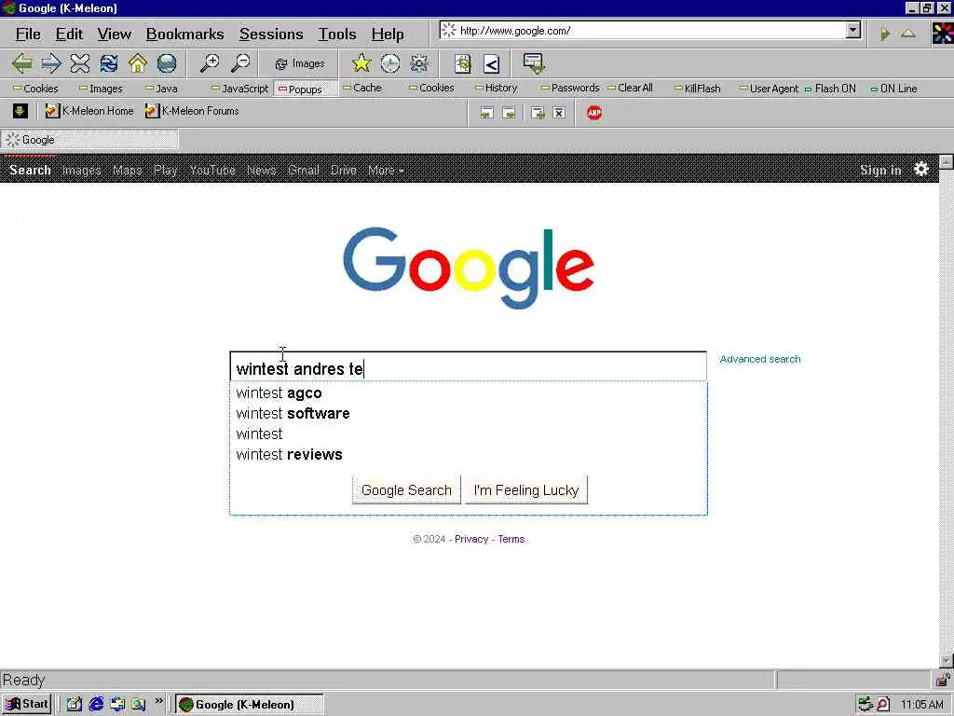The height and width of the screenshot is (716, 954).
Task: Open a new tab with the plus-window icon
Action: click(538, 113)
